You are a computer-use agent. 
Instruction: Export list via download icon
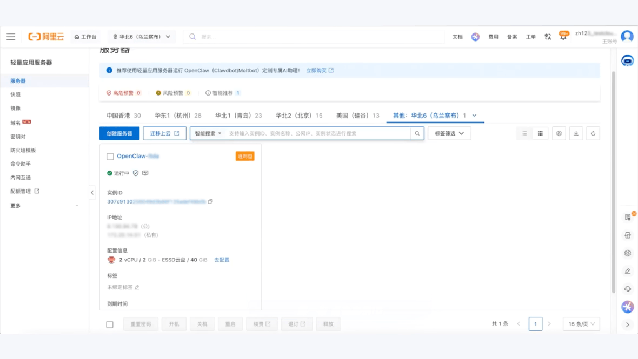click(576, 133)
